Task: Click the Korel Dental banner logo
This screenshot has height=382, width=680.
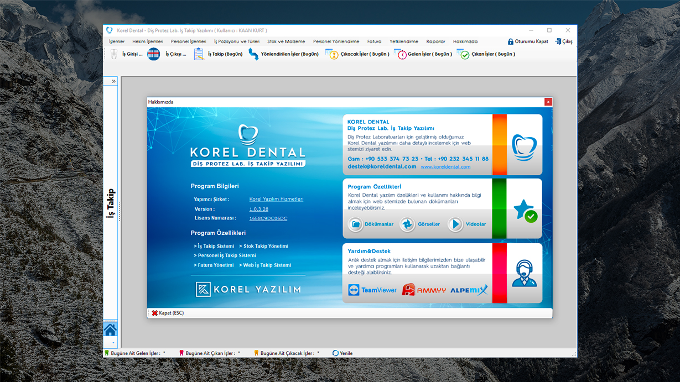Action: 248,146
